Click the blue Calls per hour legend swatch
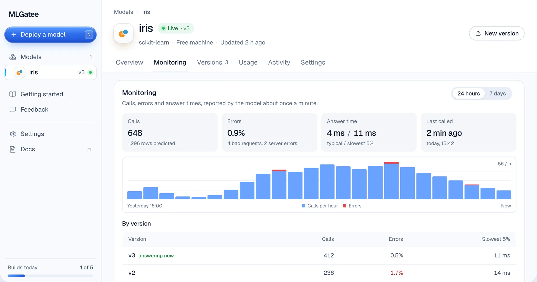The width and height of the screenshot is (537, 282). point(303,206)
